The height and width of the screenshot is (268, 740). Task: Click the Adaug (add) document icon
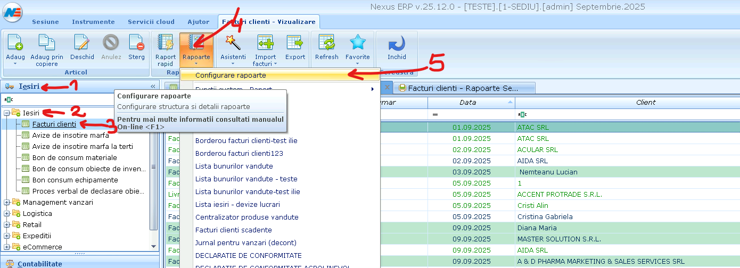15,44
